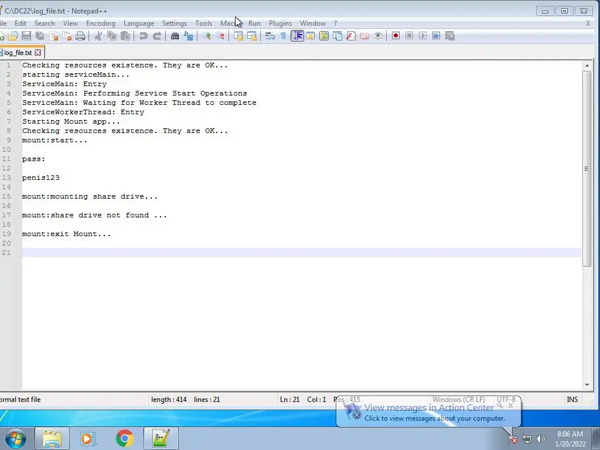Click Ln : 21 status bar entry
Image resolution: width=600 pixels, height=450 pixels.
pos(289,400)
